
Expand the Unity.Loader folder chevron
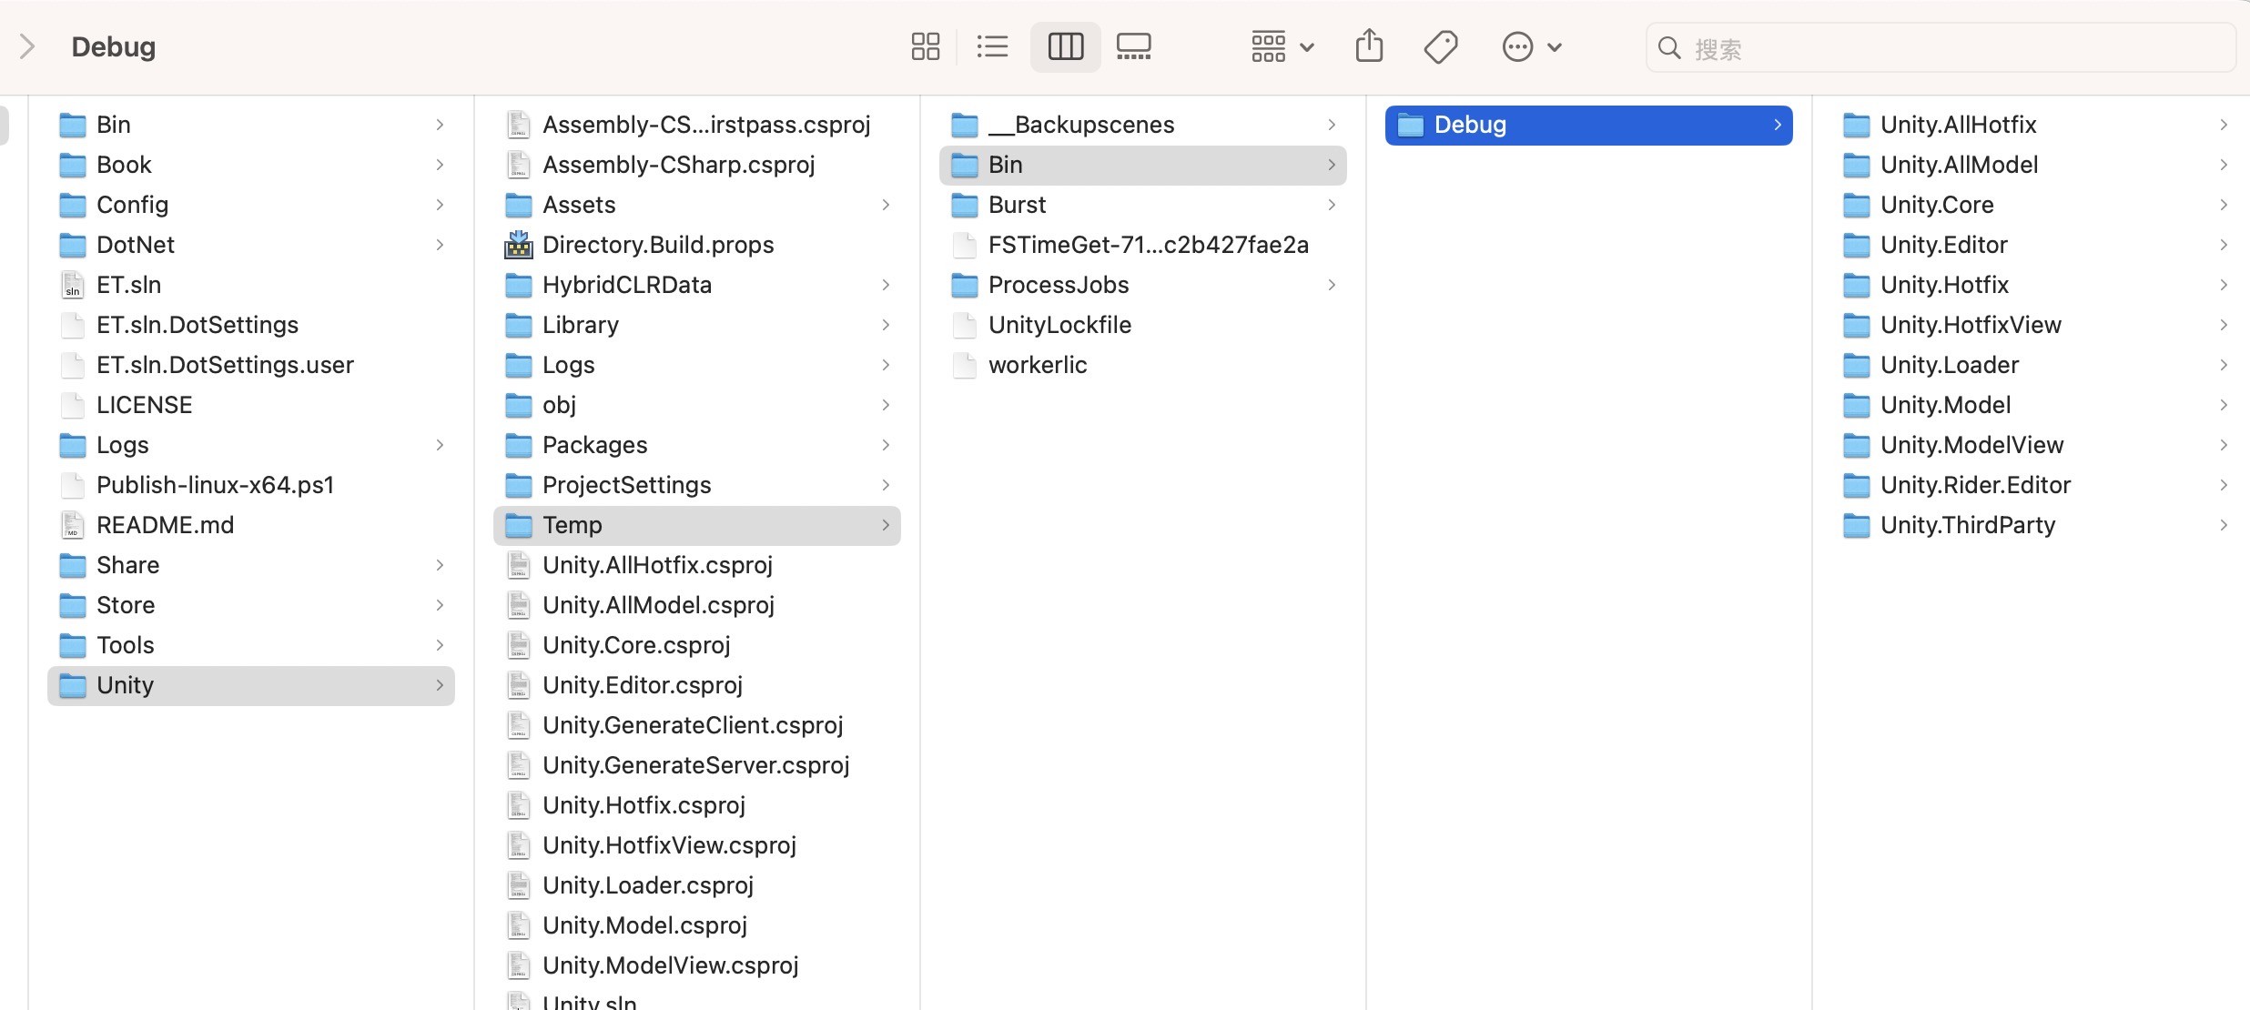point(2224,365)
